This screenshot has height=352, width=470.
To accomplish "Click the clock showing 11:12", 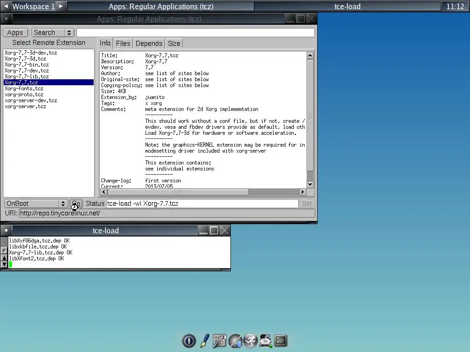I will (455, 6).
